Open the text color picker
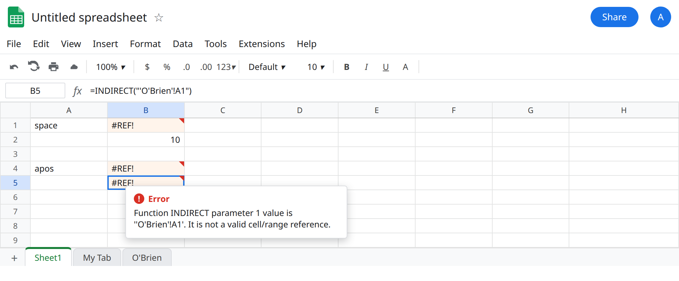Image resolution: width=679 pixels, height=281 pixels. tap(405, 67)
